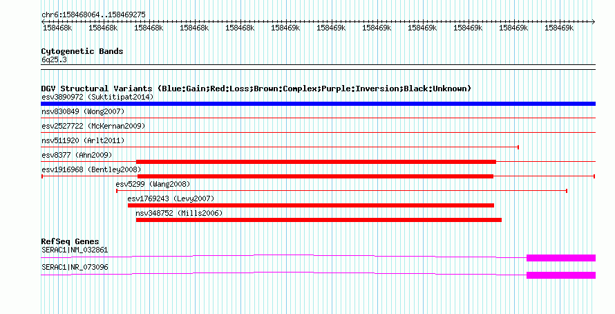The width and height of the screenshot is (615, 314).
Task: Click the nsv348752 (Mills2006) label
Action: pos(179,213)
